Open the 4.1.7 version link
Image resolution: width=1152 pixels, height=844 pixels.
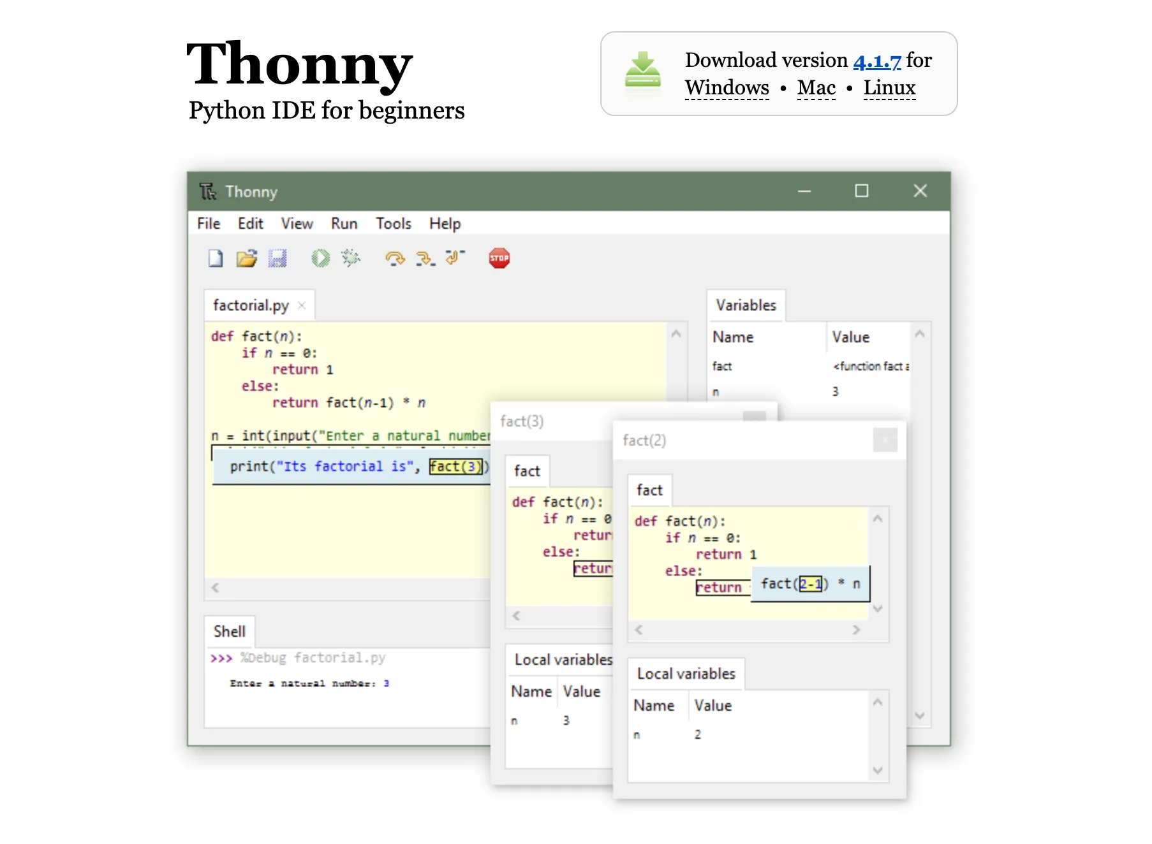(876, 61)
